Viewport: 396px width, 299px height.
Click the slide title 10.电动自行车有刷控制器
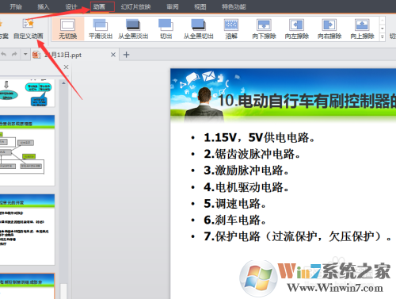point(307,102)
